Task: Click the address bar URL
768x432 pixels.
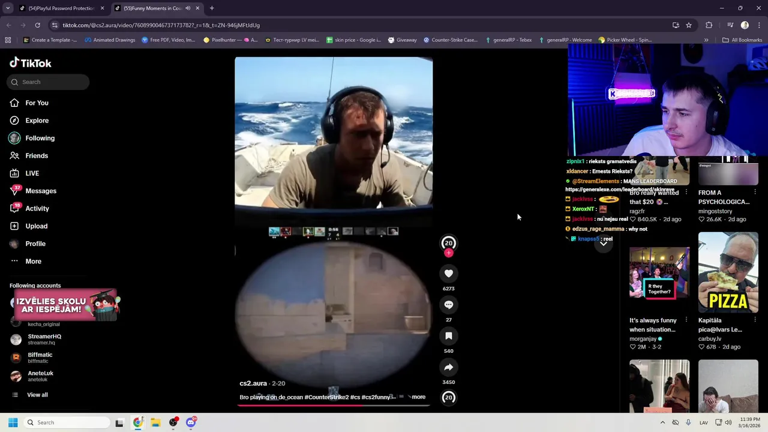Action: click(x=161, y=25)
